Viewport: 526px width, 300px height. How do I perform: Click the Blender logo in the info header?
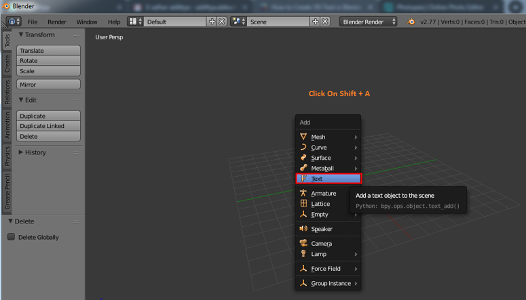point(411,22)
